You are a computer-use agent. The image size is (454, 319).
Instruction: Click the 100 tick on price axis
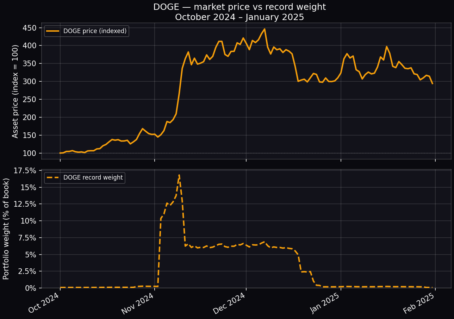(30, 154)
